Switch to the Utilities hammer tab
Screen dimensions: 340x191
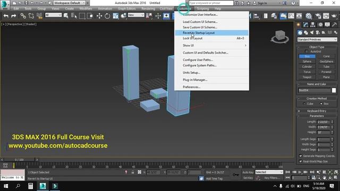pos(334,25)
